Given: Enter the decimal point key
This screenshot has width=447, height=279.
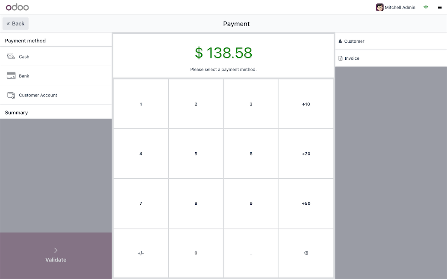Looking at the screenshot, I should pos(251,253).
